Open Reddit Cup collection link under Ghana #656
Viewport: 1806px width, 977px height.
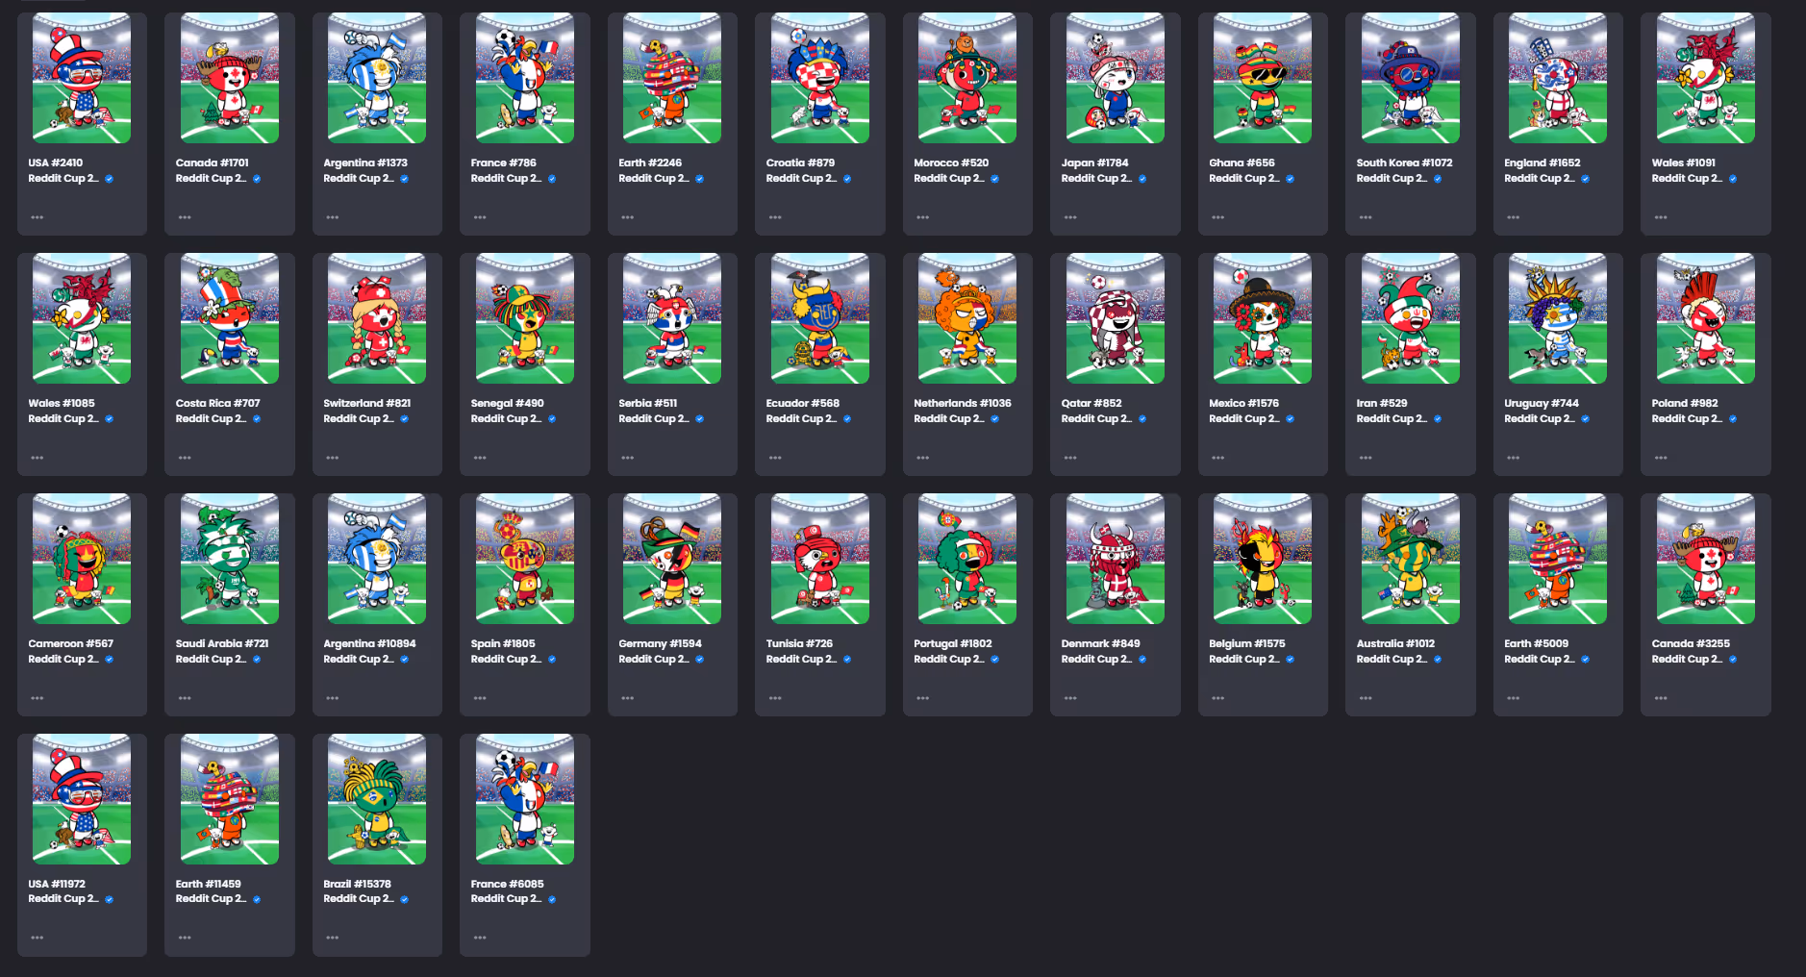pyautogui.click(x=1243, y=179)
